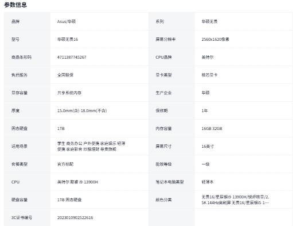293x226 pixels.
Task: Select the 固态硬盘 label in left column
Action: pos(19,128)
